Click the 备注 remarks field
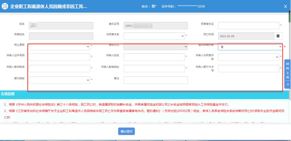The width and height of the screenshot is (291, 141). pos(155,80)
